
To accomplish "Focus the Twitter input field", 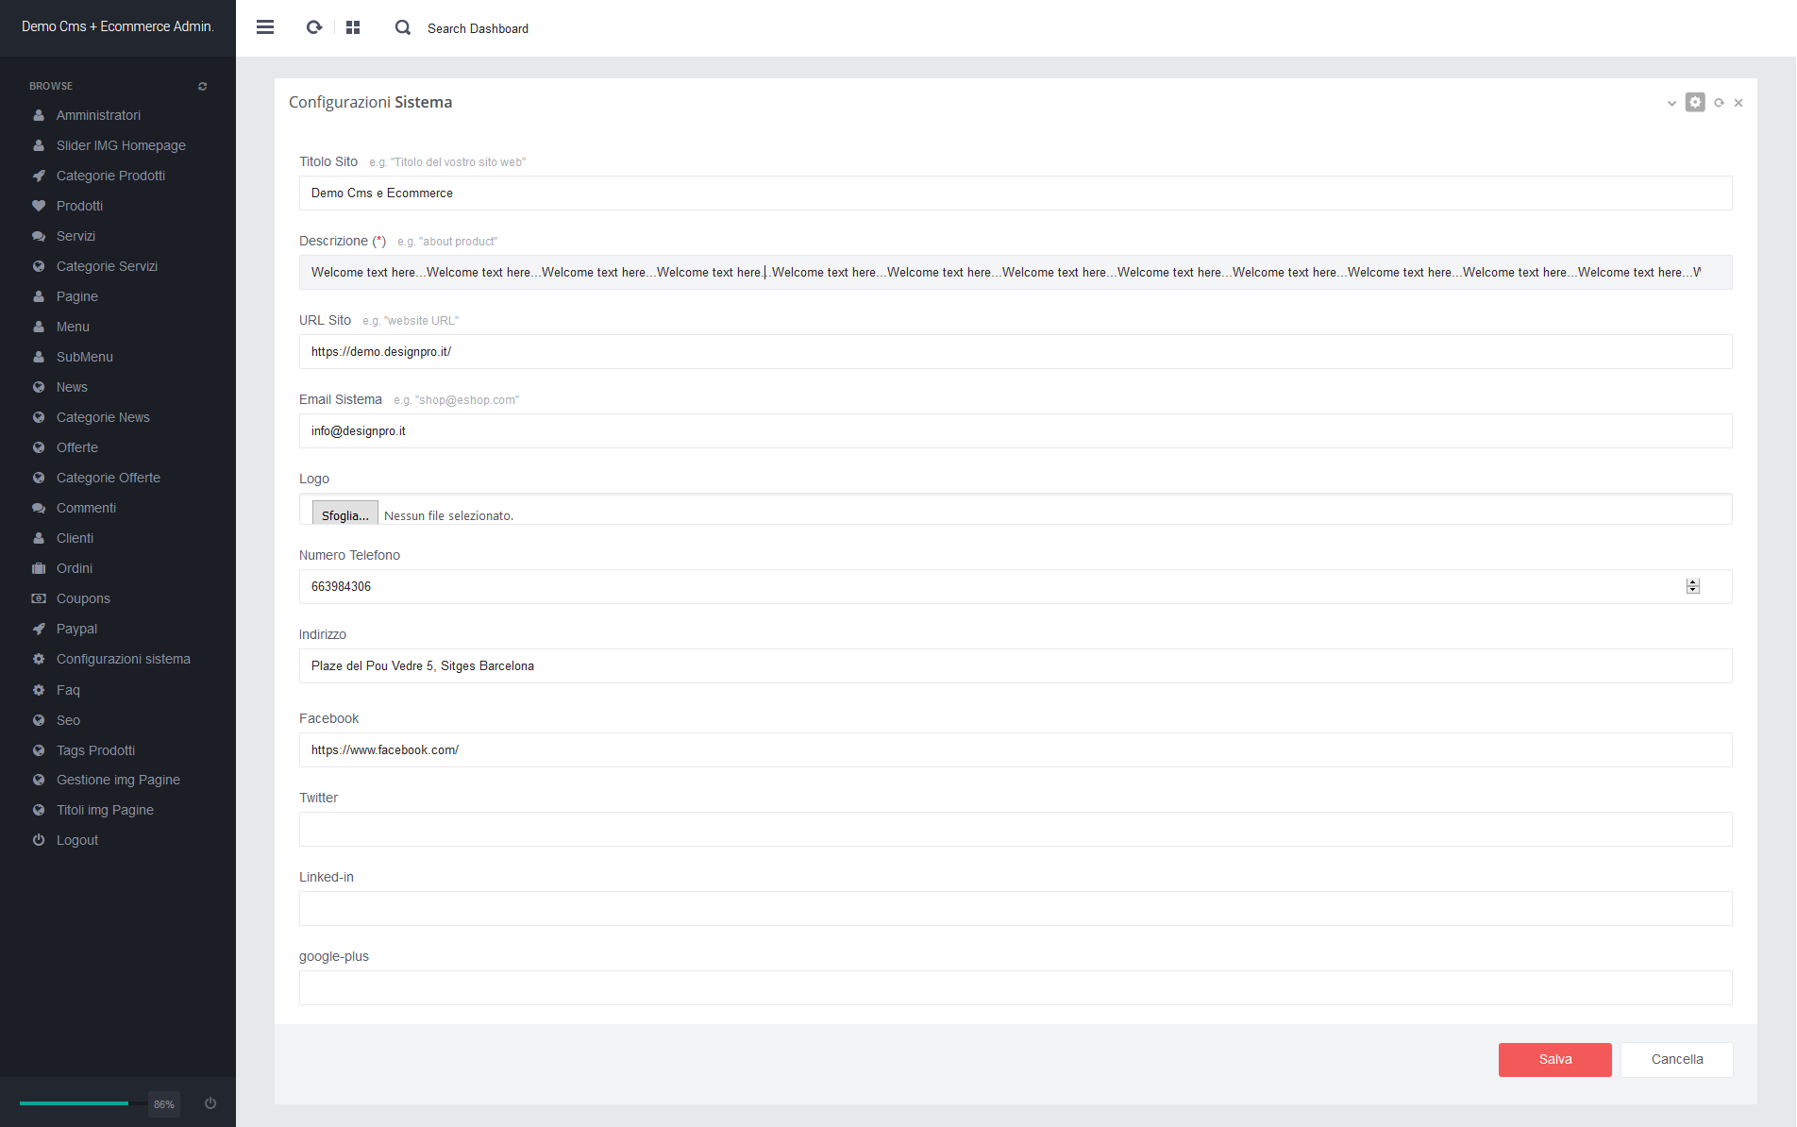I will (1015, 829).
